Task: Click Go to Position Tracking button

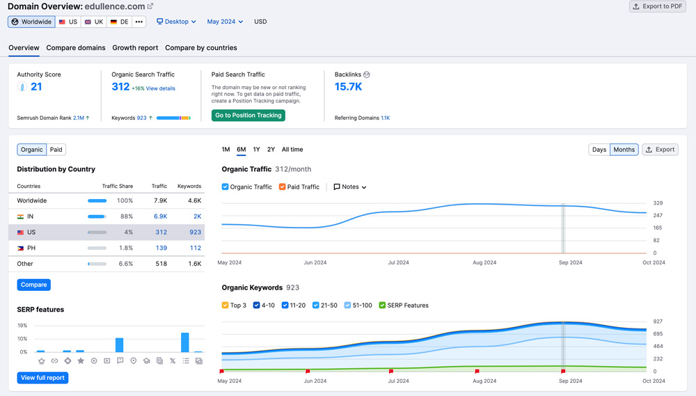Action: coord(248,116)
